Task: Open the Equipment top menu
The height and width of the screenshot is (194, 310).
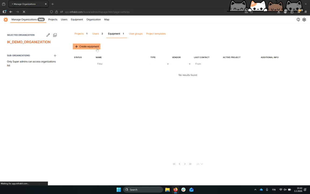Action: click(x=77, y=19)
